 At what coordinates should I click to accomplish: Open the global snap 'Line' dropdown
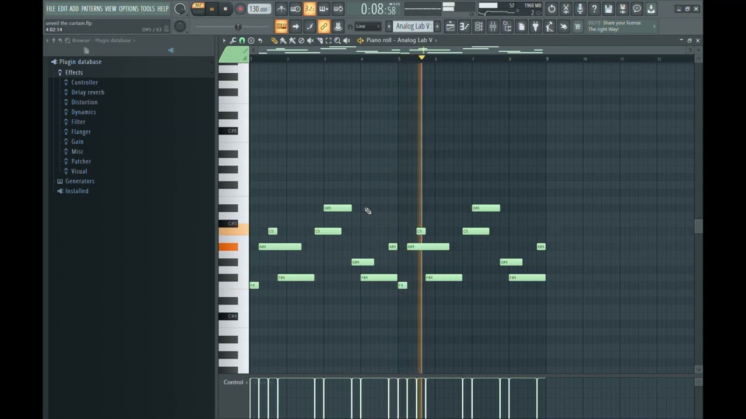pyautogui.click(x=368, y=26)
